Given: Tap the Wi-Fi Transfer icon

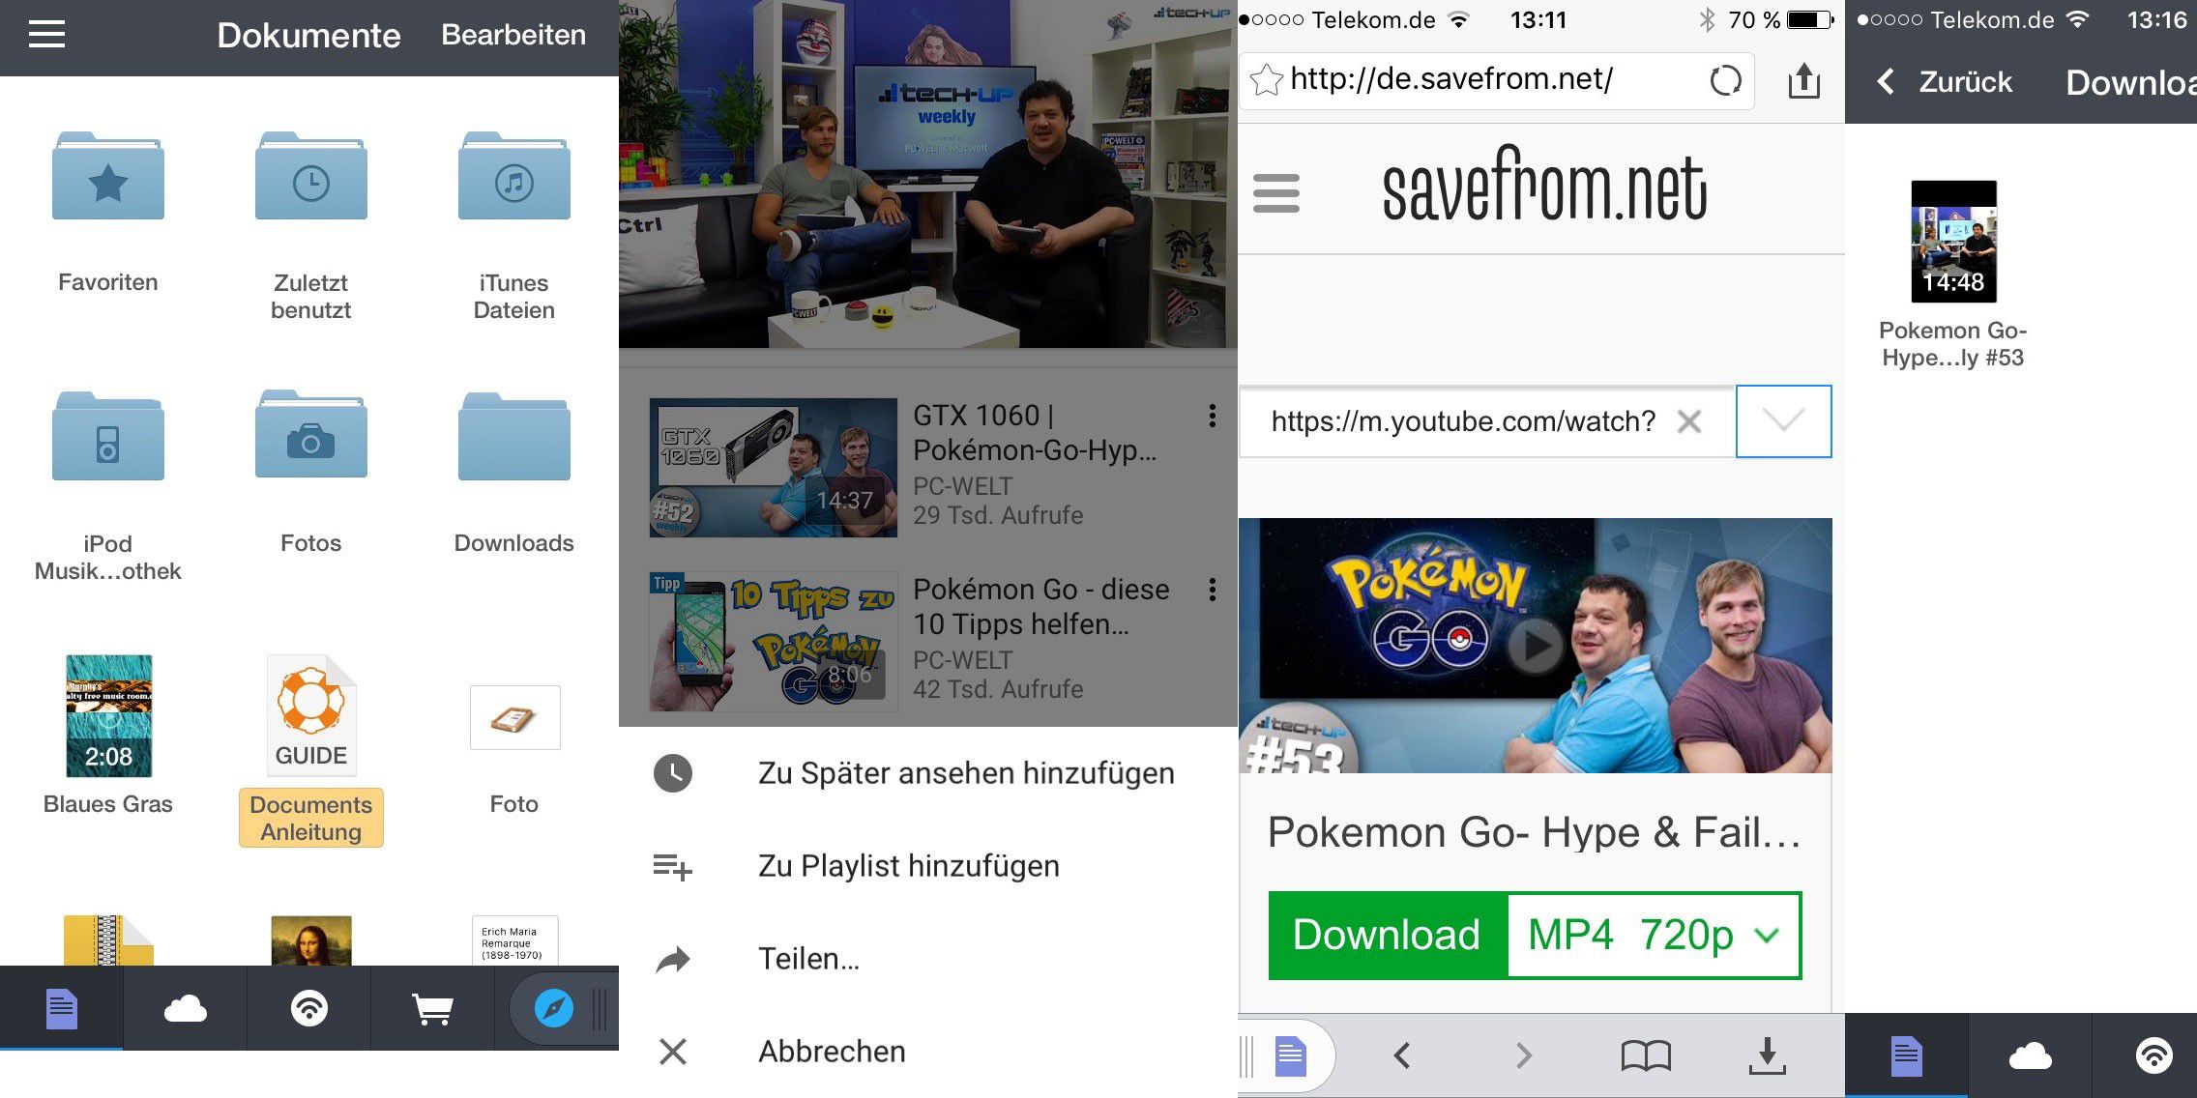Looking at the screenshot, I should 308,1008.
